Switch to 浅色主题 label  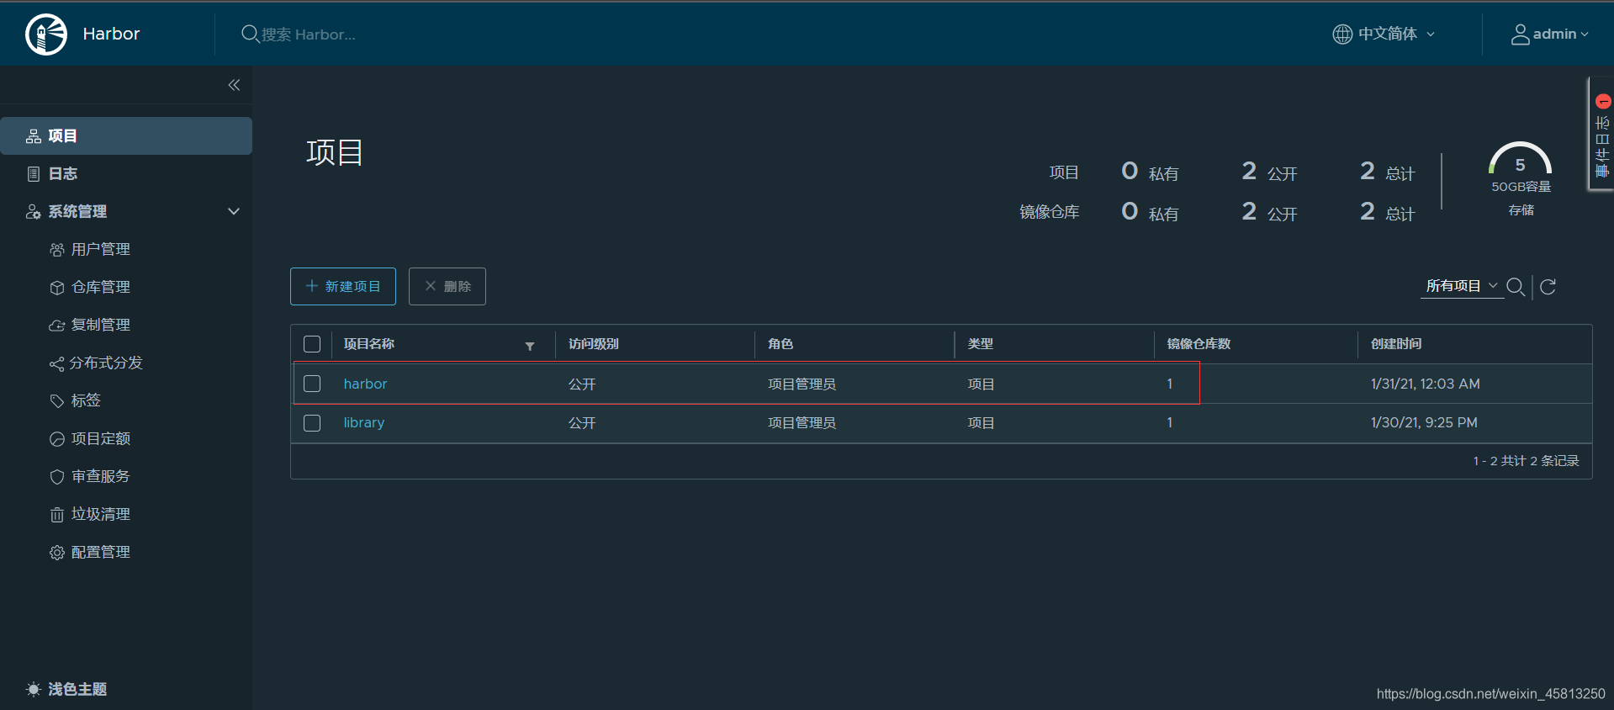(x=77, y=689)
